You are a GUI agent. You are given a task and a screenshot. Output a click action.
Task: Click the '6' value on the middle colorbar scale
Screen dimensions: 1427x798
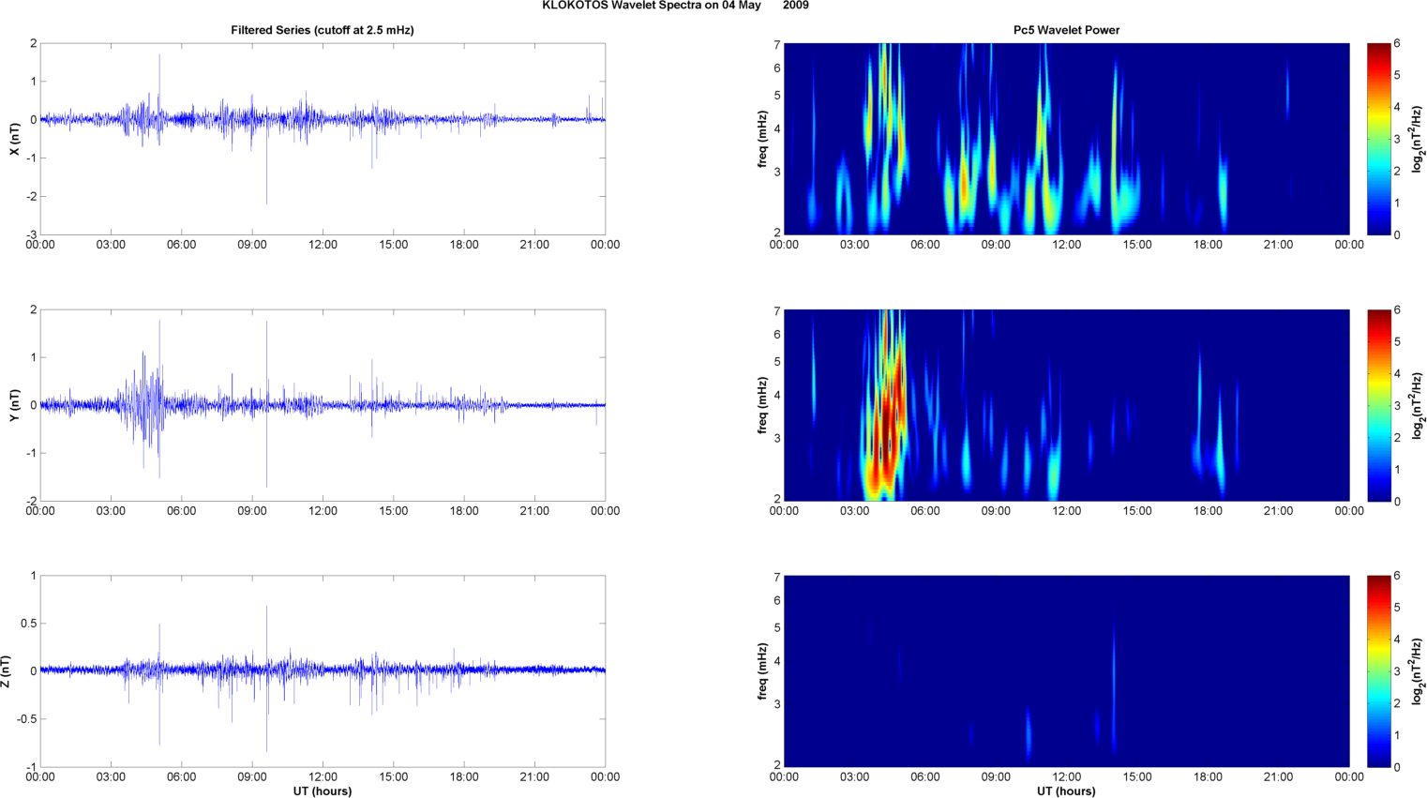click(x=1397, y=310)
